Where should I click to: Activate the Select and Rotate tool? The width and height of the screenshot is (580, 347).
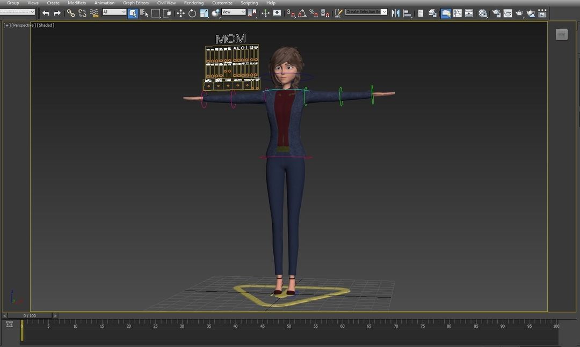tap(192, 13)
